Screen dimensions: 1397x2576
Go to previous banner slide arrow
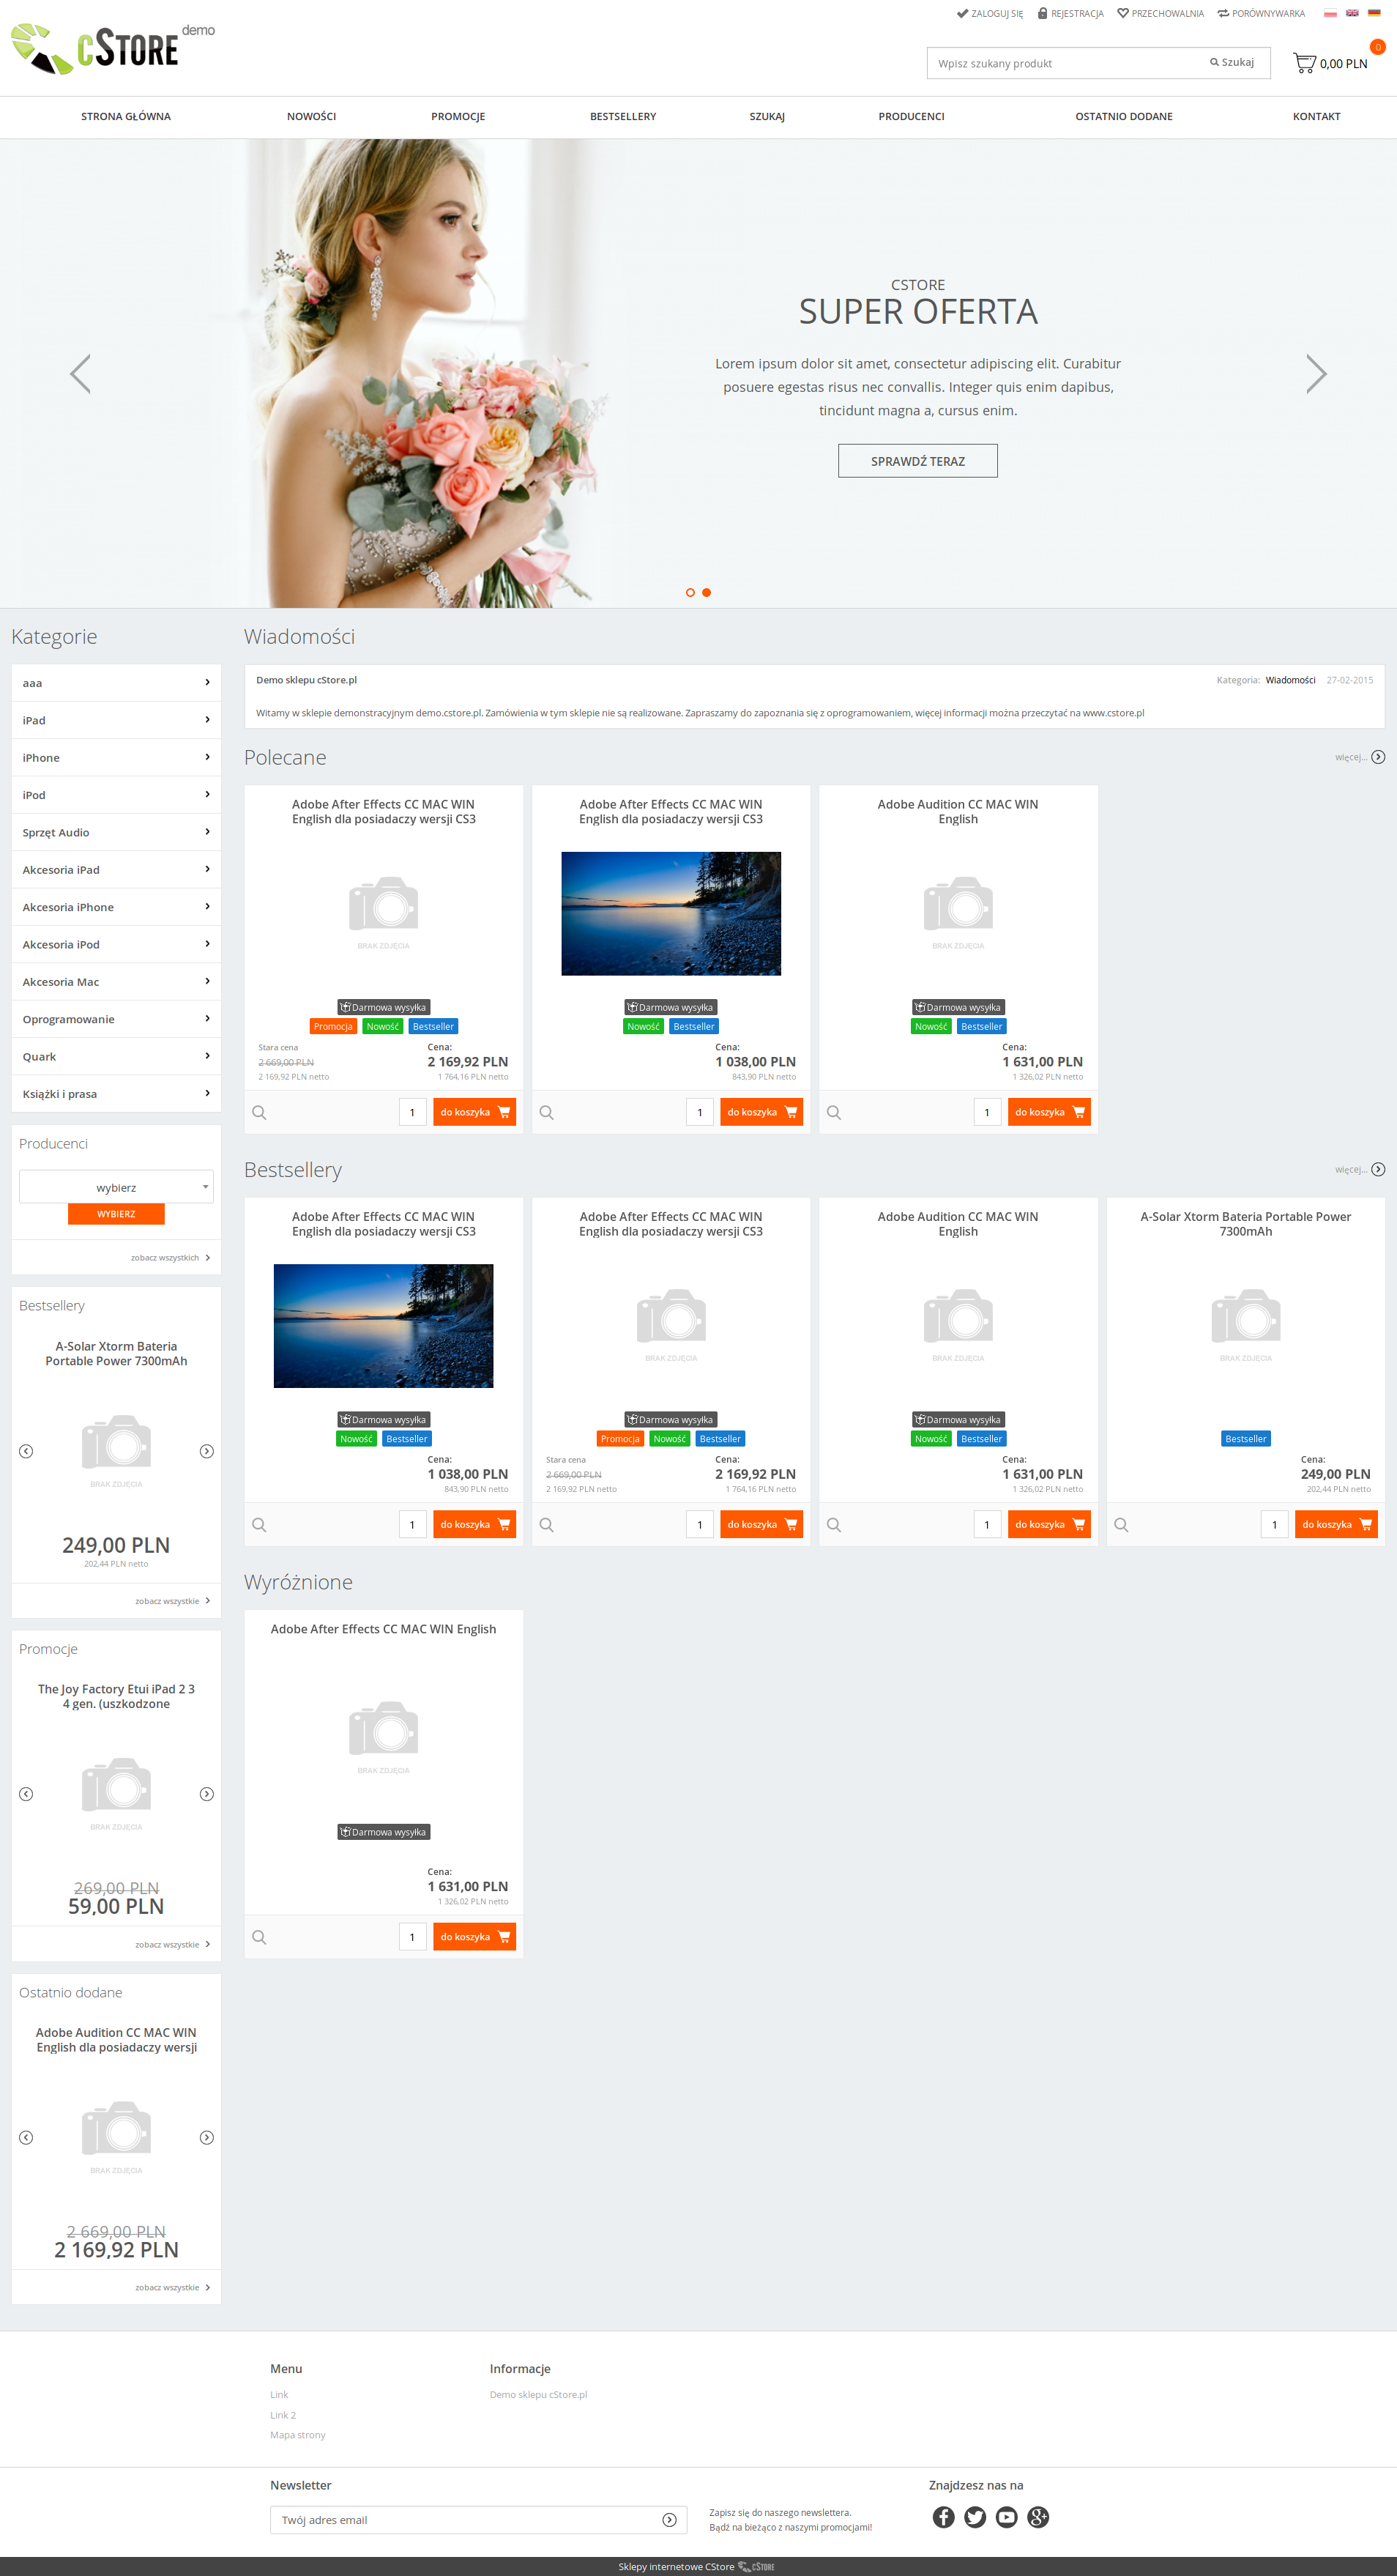80,374
